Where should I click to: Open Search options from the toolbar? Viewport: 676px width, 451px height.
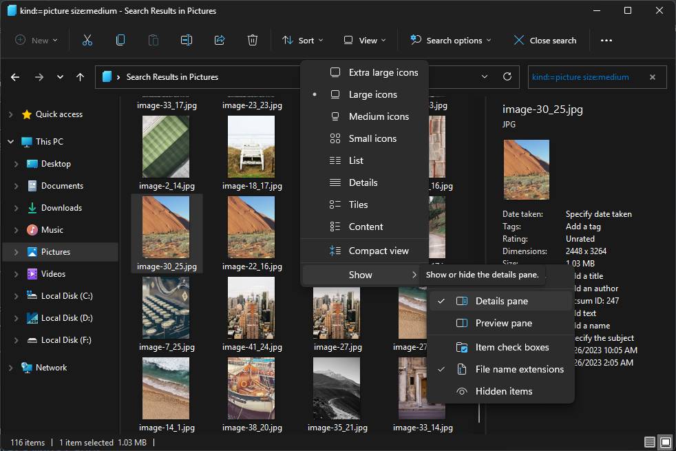click(450, 40)
